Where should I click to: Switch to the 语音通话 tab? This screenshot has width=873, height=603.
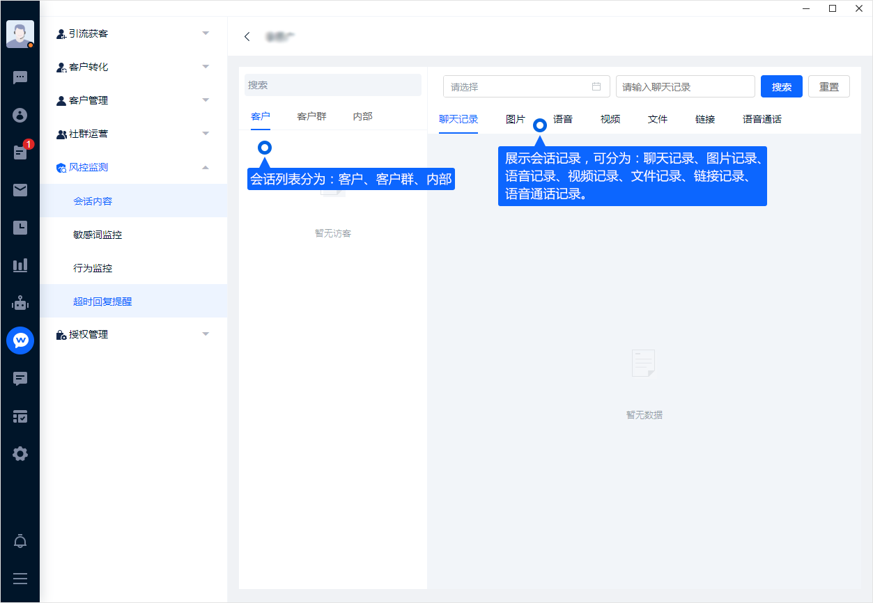[x=762, y=119]
